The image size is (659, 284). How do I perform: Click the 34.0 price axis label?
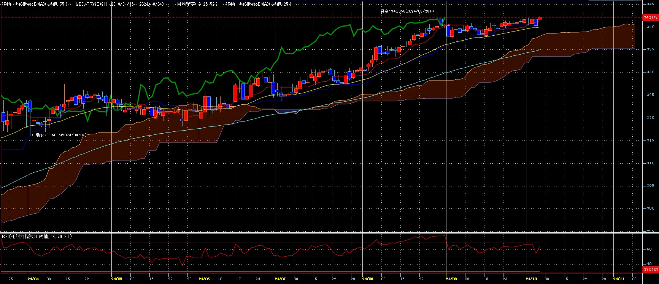[x=650, y=27]
